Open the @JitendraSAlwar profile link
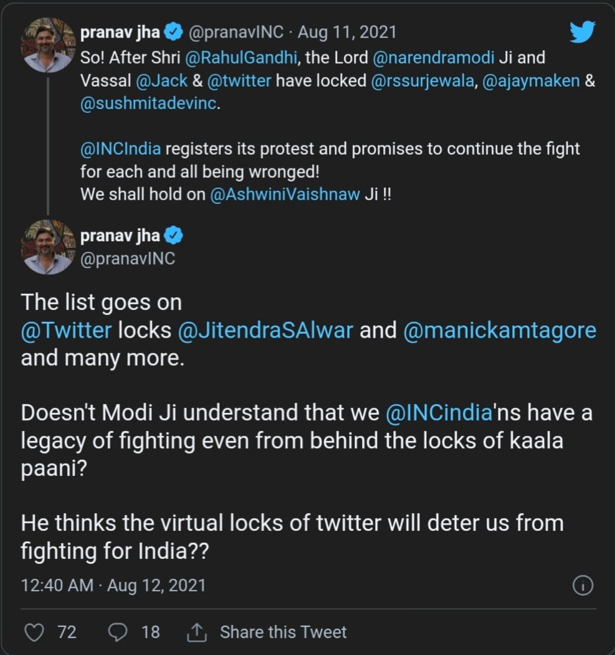This screenshot has width=615, height=655. pyautogui.click(x=266, y=330)
